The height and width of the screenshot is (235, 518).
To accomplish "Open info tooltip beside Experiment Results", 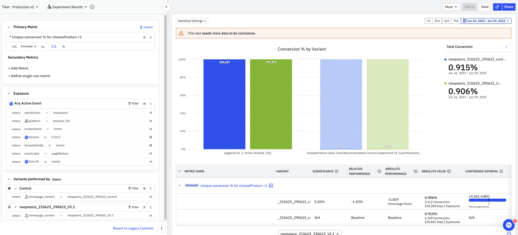I will pyautogui.click(x=92, y=7).
